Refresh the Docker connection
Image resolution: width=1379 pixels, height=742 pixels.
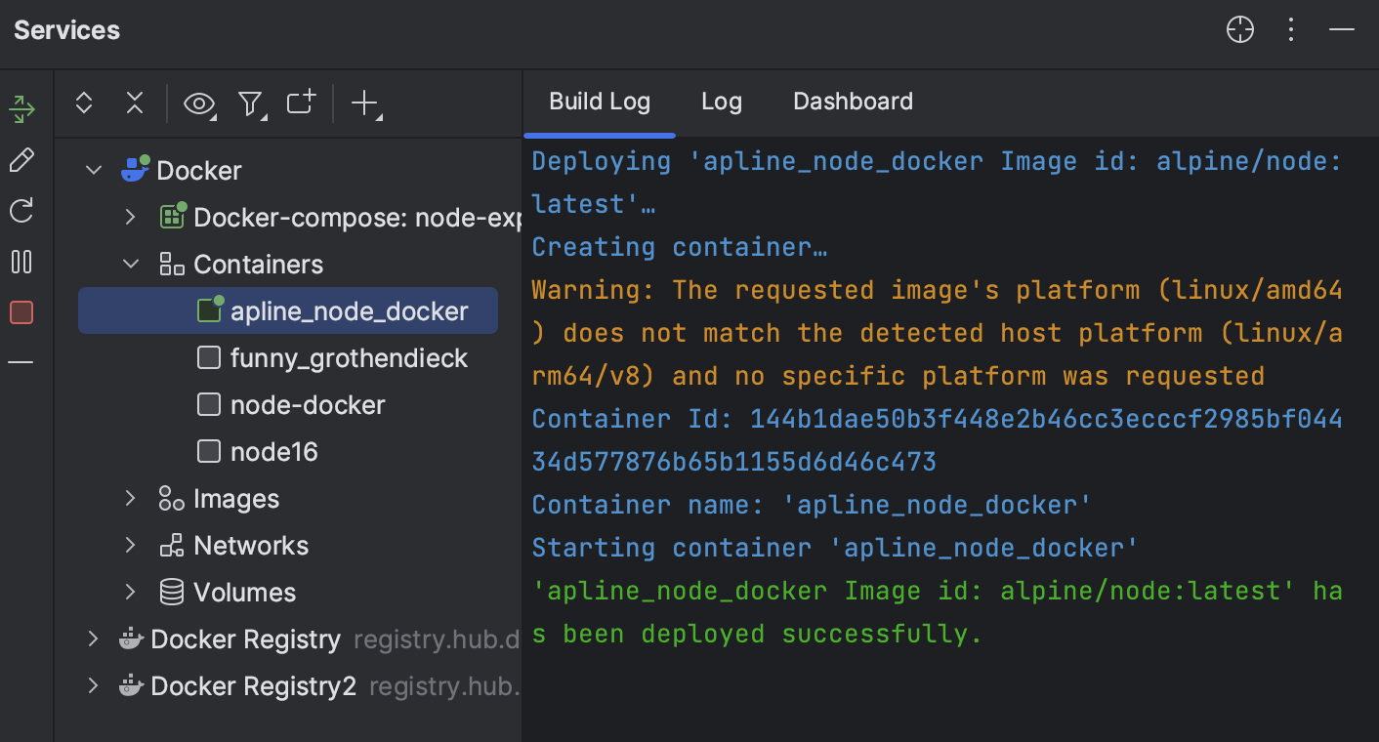[x=21, y=210]
